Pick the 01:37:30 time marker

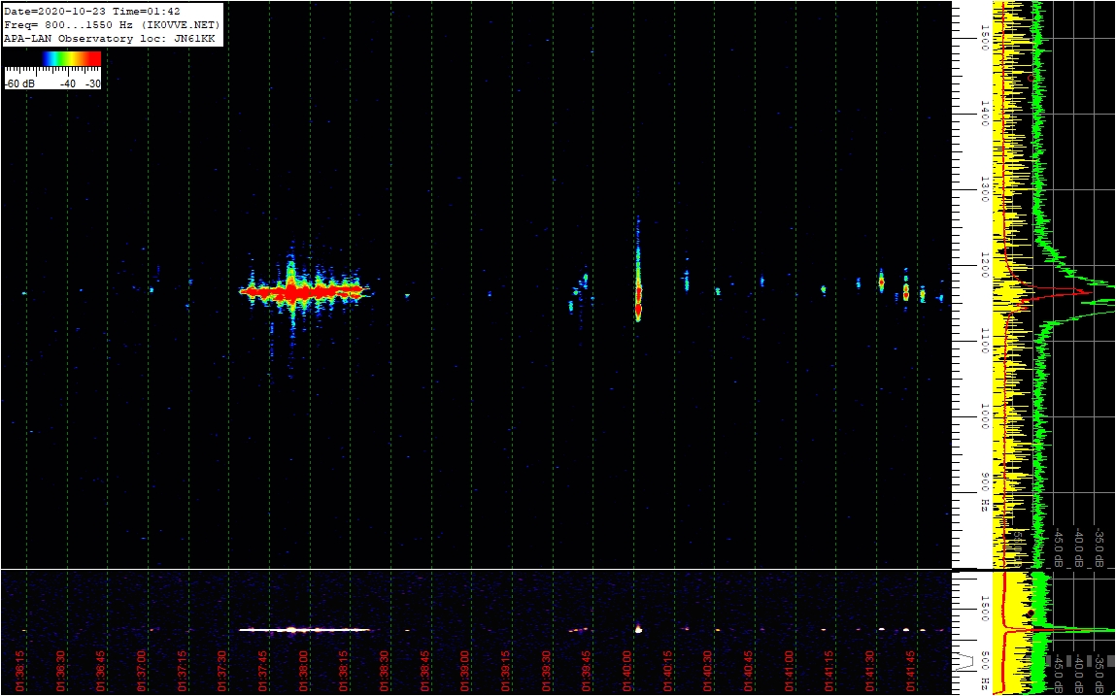point(222,671)
